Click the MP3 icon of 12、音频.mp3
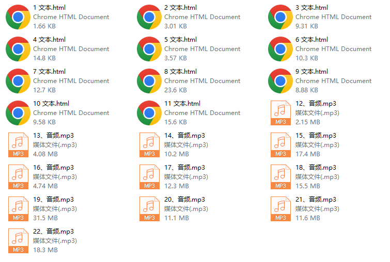The image size is (390, 262). (280, 113)
